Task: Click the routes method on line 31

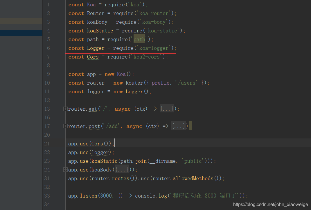Action: pos(120,178)
